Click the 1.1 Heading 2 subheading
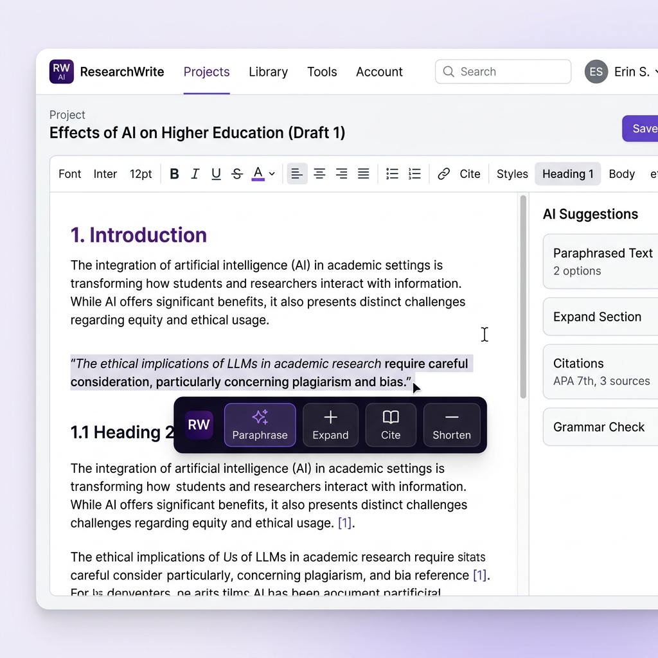The image size is (658, 658). [122, 432]
